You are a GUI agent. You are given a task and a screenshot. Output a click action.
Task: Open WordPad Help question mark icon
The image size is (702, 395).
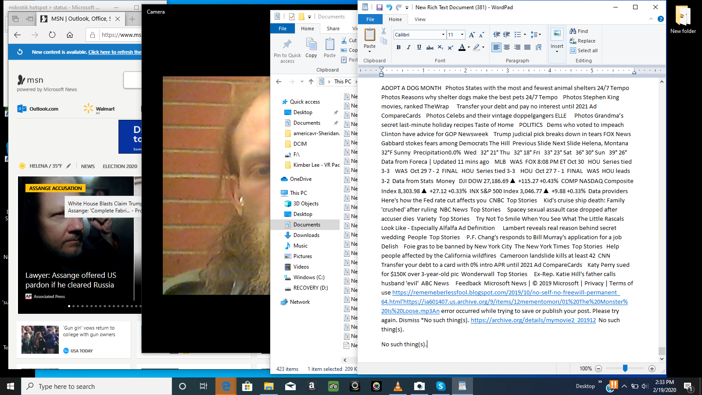pos(661,19)
